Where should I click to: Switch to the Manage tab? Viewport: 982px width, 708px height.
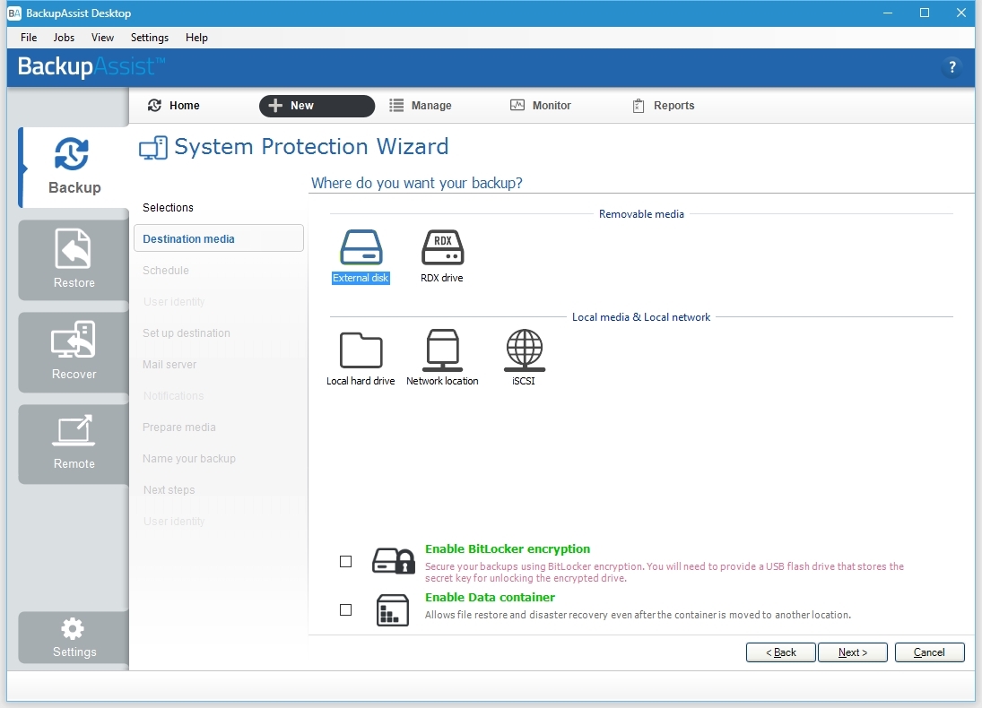(x=421, y=106)
